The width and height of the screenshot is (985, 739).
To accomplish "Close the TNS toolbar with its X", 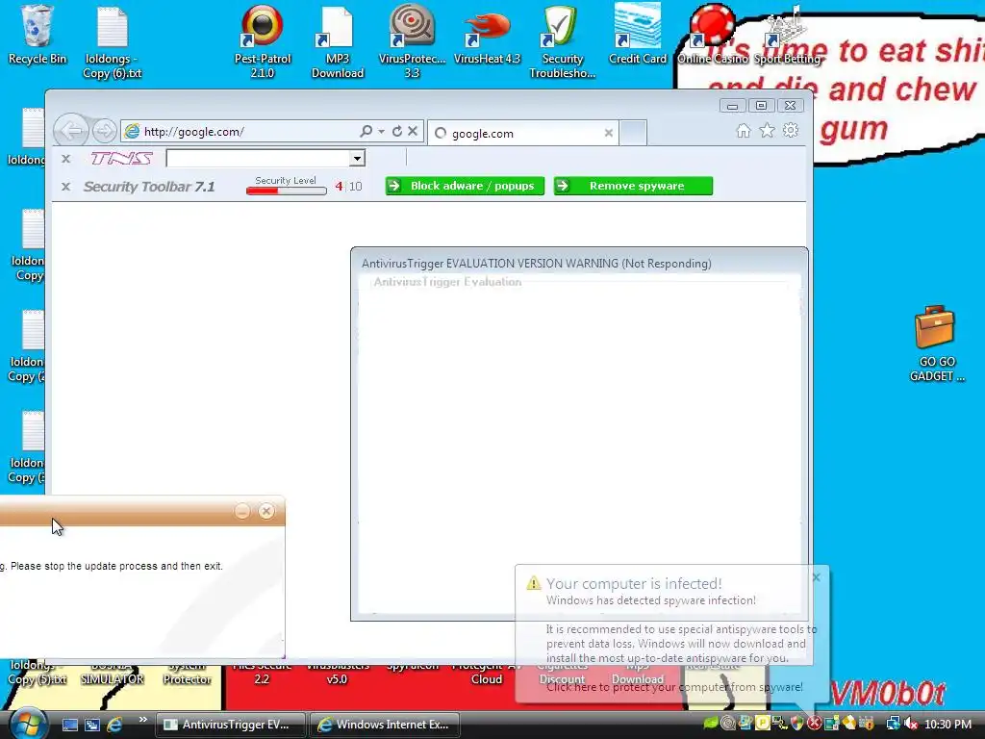I will (x=66, y=159).
